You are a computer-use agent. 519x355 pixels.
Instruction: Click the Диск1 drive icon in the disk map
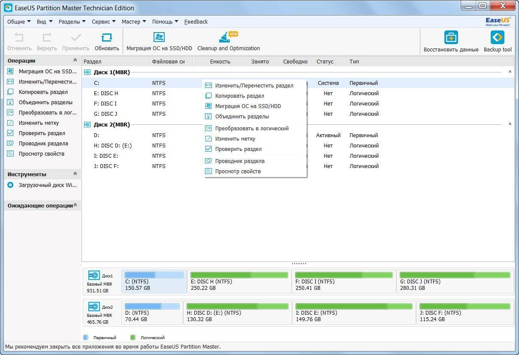[94, 275]
